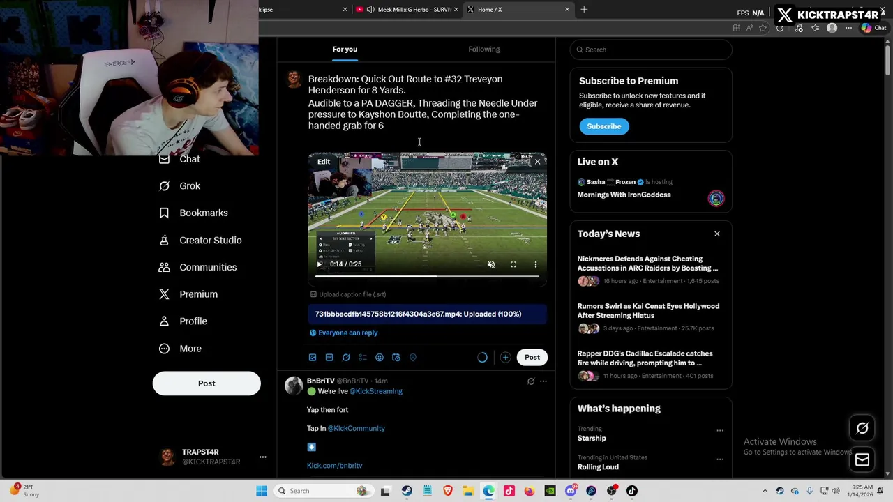Open the @KickCommunity mention link
This screenshot has height=502, width=893.
[x=357, y=429]
